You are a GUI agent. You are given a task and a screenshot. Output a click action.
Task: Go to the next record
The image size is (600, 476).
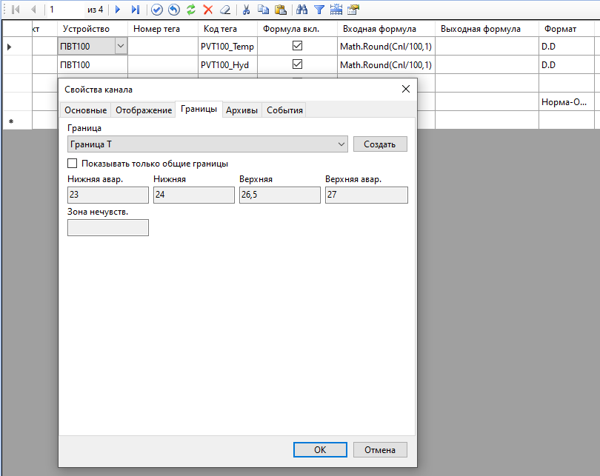click(118, 10)
